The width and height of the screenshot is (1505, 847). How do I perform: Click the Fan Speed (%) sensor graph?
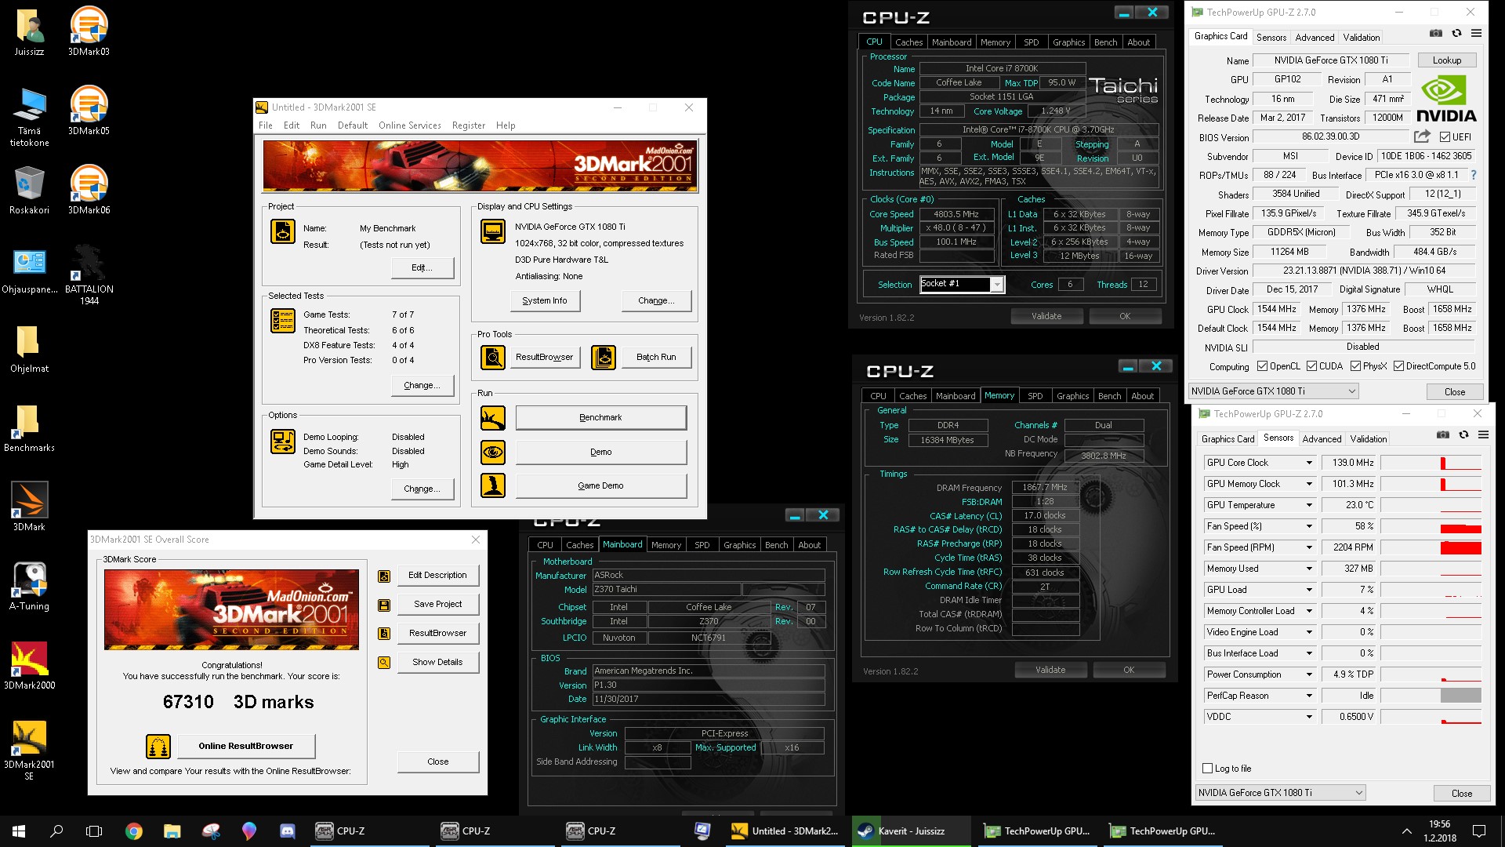[1431, 526]
